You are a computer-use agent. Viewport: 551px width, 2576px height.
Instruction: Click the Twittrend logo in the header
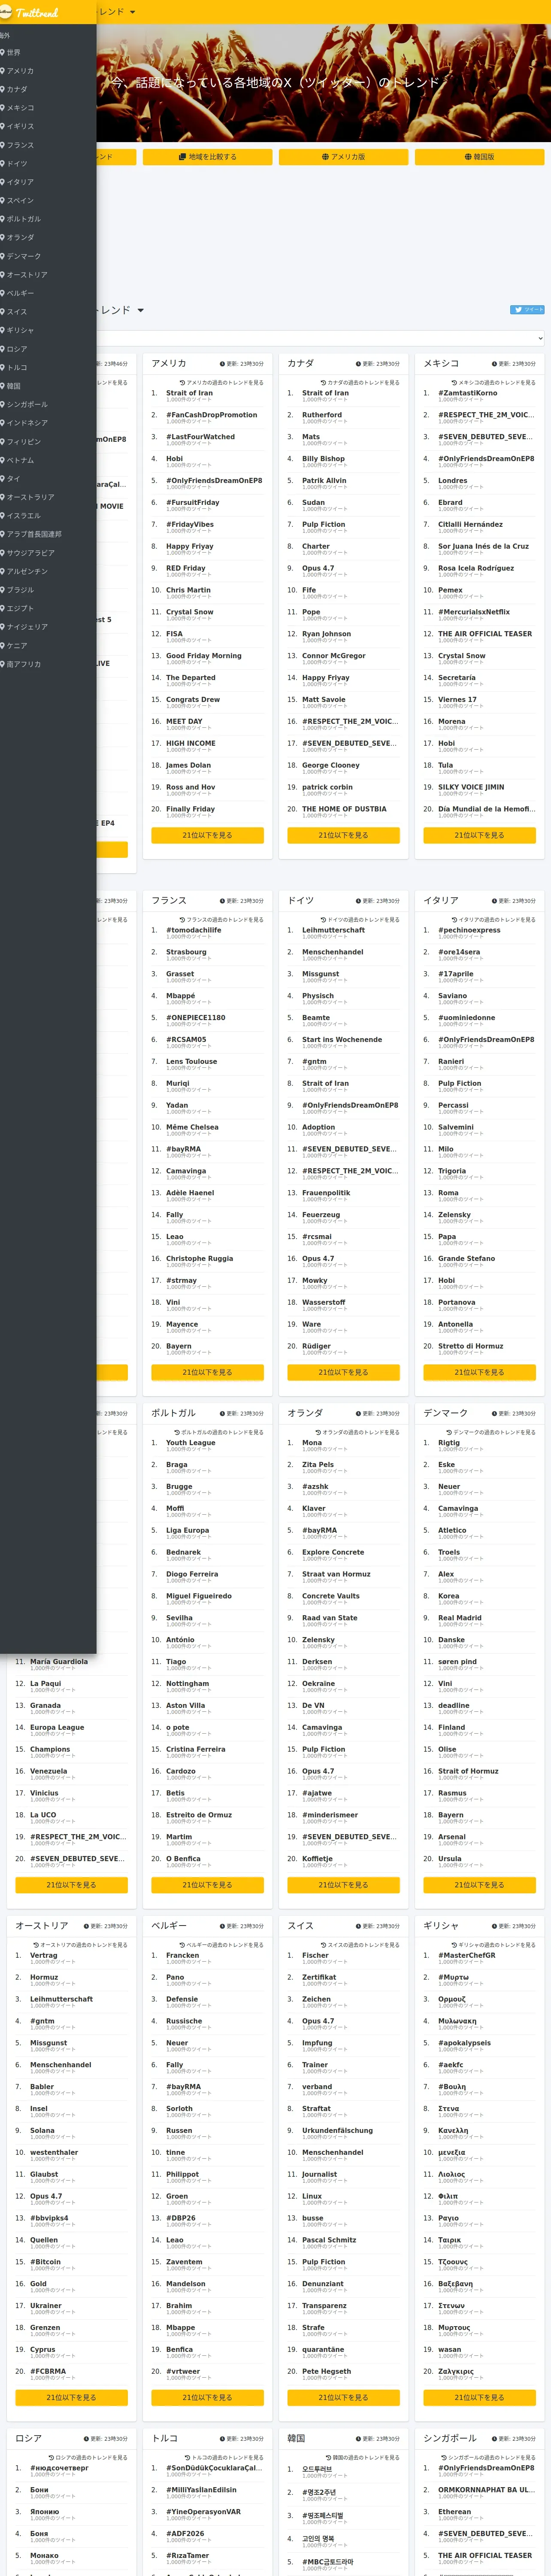30,12
